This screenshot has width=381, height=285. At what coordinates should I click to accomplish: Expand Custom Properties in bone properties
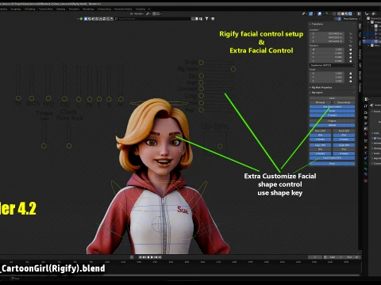click(x=376, y=164)
